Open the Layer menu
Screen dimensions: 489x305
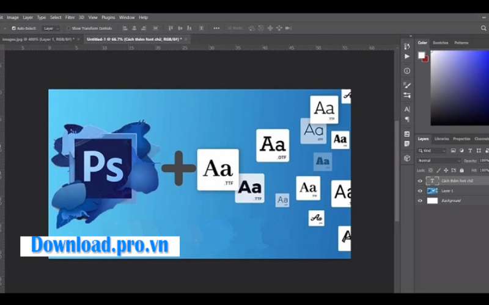tap(28, 18)
